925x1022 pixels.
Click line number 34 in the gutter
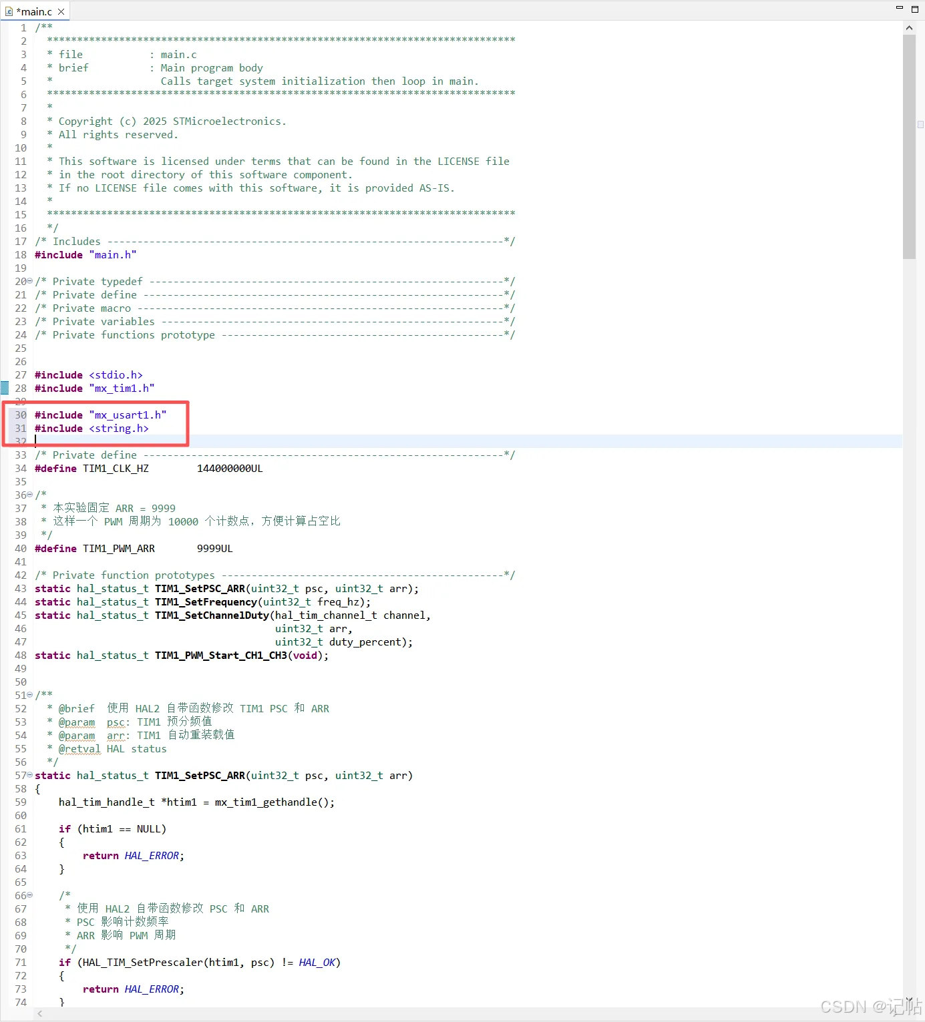21,468
